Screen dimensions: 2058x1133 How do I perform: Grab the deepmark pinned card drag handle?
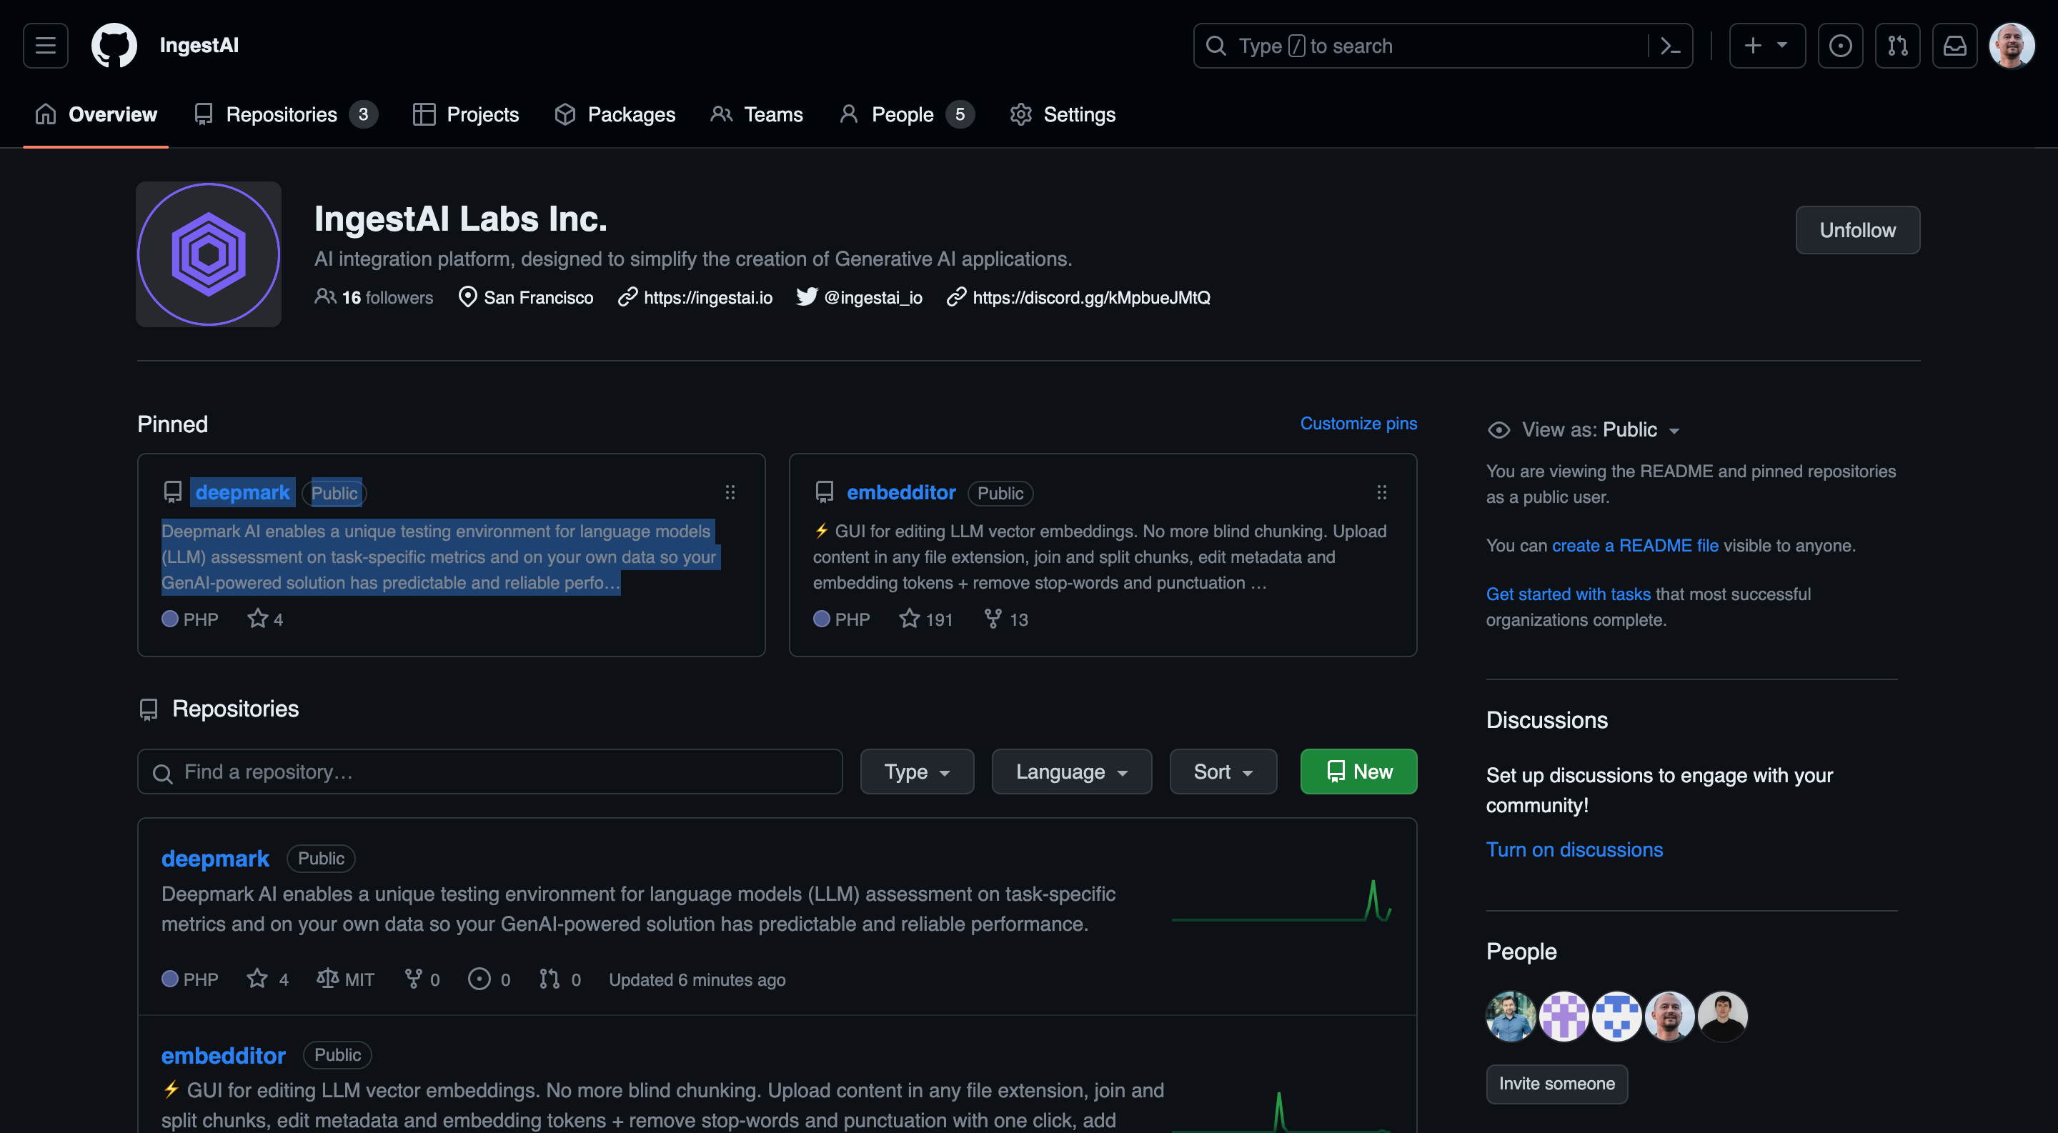[x=730, y=491]
